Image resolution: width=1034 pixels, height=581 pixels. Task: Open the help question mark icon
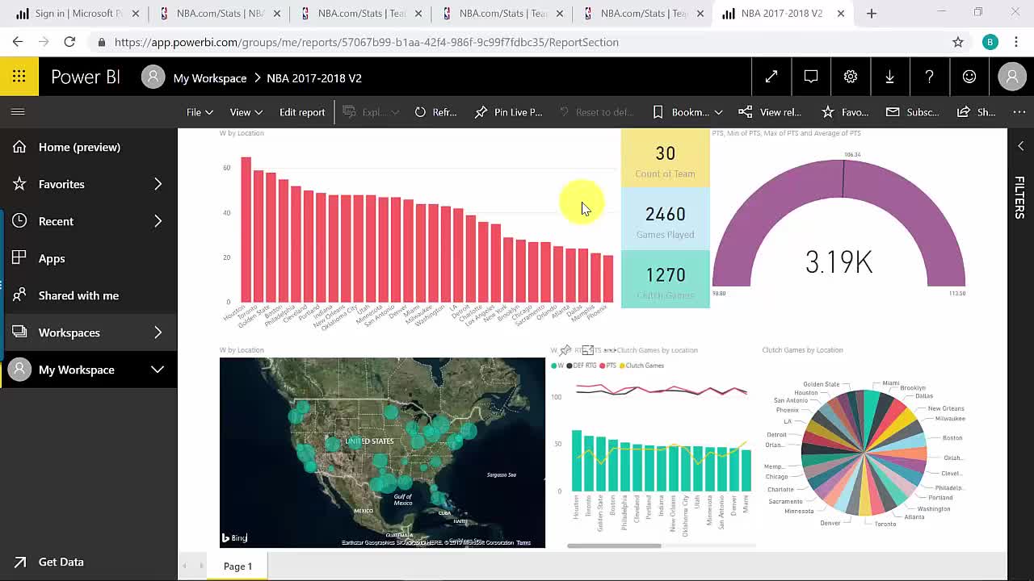[929, 77]
